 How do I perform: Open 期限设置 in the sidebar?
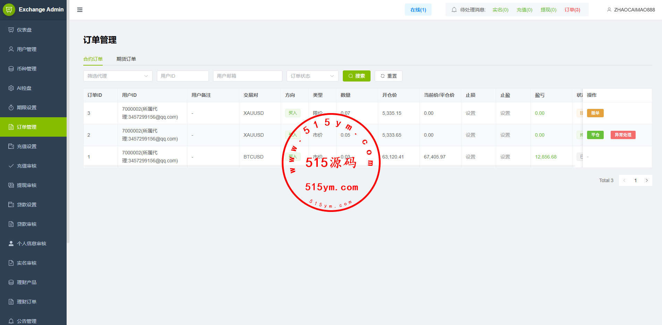(x=26, y=108)
